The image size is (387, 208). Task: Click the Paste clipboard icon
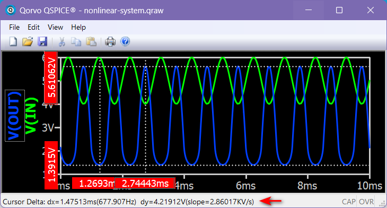pos(91,41)
